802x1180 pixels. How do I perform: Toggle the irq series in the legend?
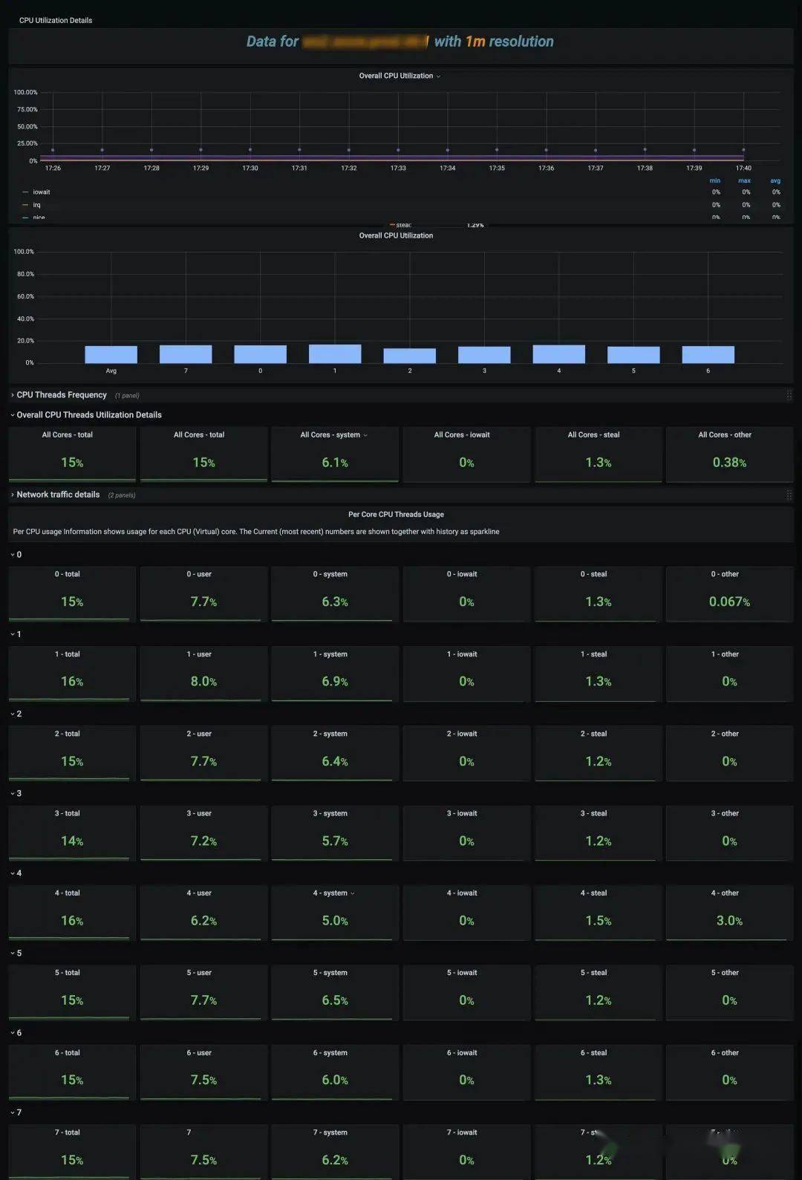[x=37, y=205]
